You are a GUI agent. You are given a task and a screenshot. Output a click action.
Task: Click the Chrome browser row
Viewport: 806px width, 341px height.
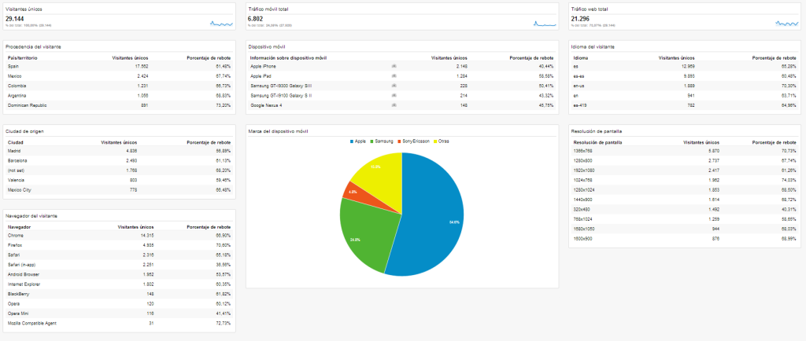pos(120,236)
